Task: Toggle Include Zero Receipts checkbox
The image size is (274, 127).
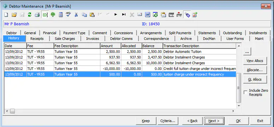Action: (x=245, y=92)
